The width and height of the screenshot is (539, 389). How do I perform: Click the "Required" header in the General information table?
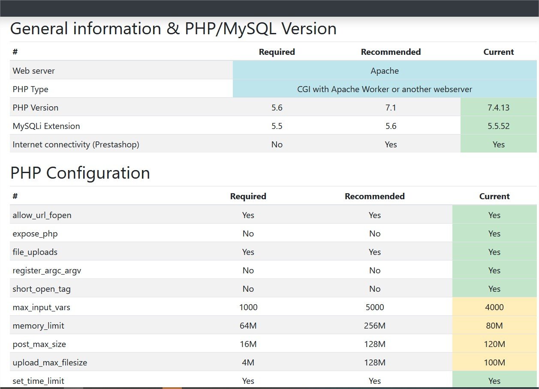[277, 52]
